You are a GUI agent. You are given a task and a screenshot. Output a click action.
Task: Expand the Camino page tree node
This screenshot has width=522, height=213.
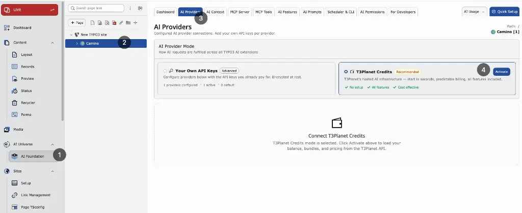click(x=77, y=43)
